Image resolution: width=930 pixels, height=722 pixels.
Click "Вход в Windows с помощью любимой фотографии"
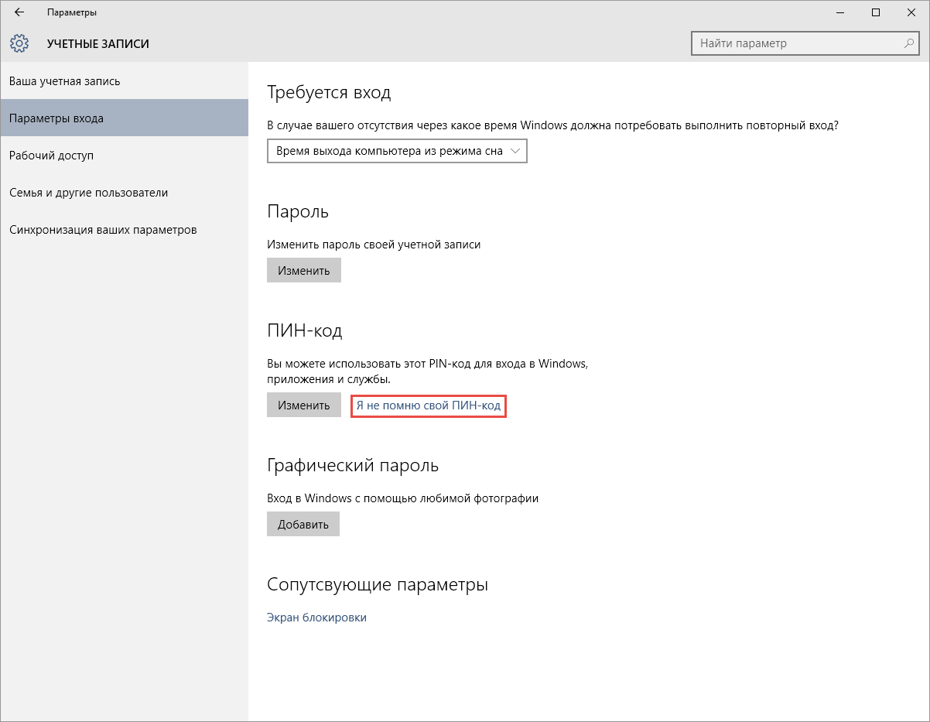coord(402,498)
